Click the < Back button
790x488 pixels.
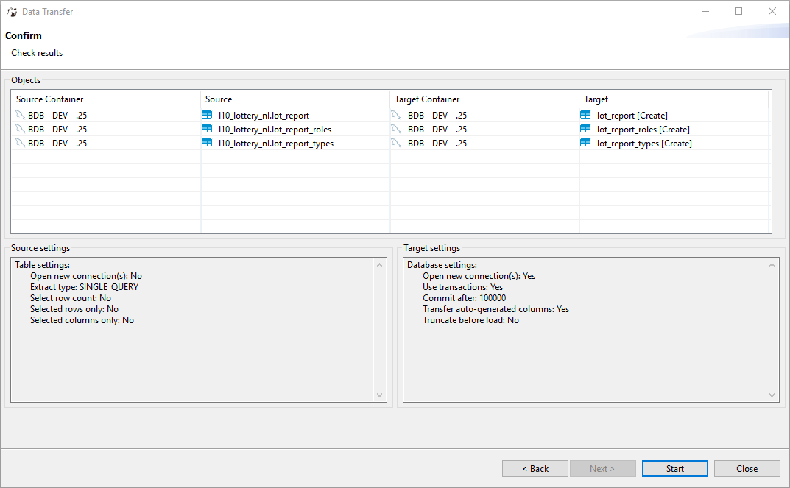click(535, 468)
